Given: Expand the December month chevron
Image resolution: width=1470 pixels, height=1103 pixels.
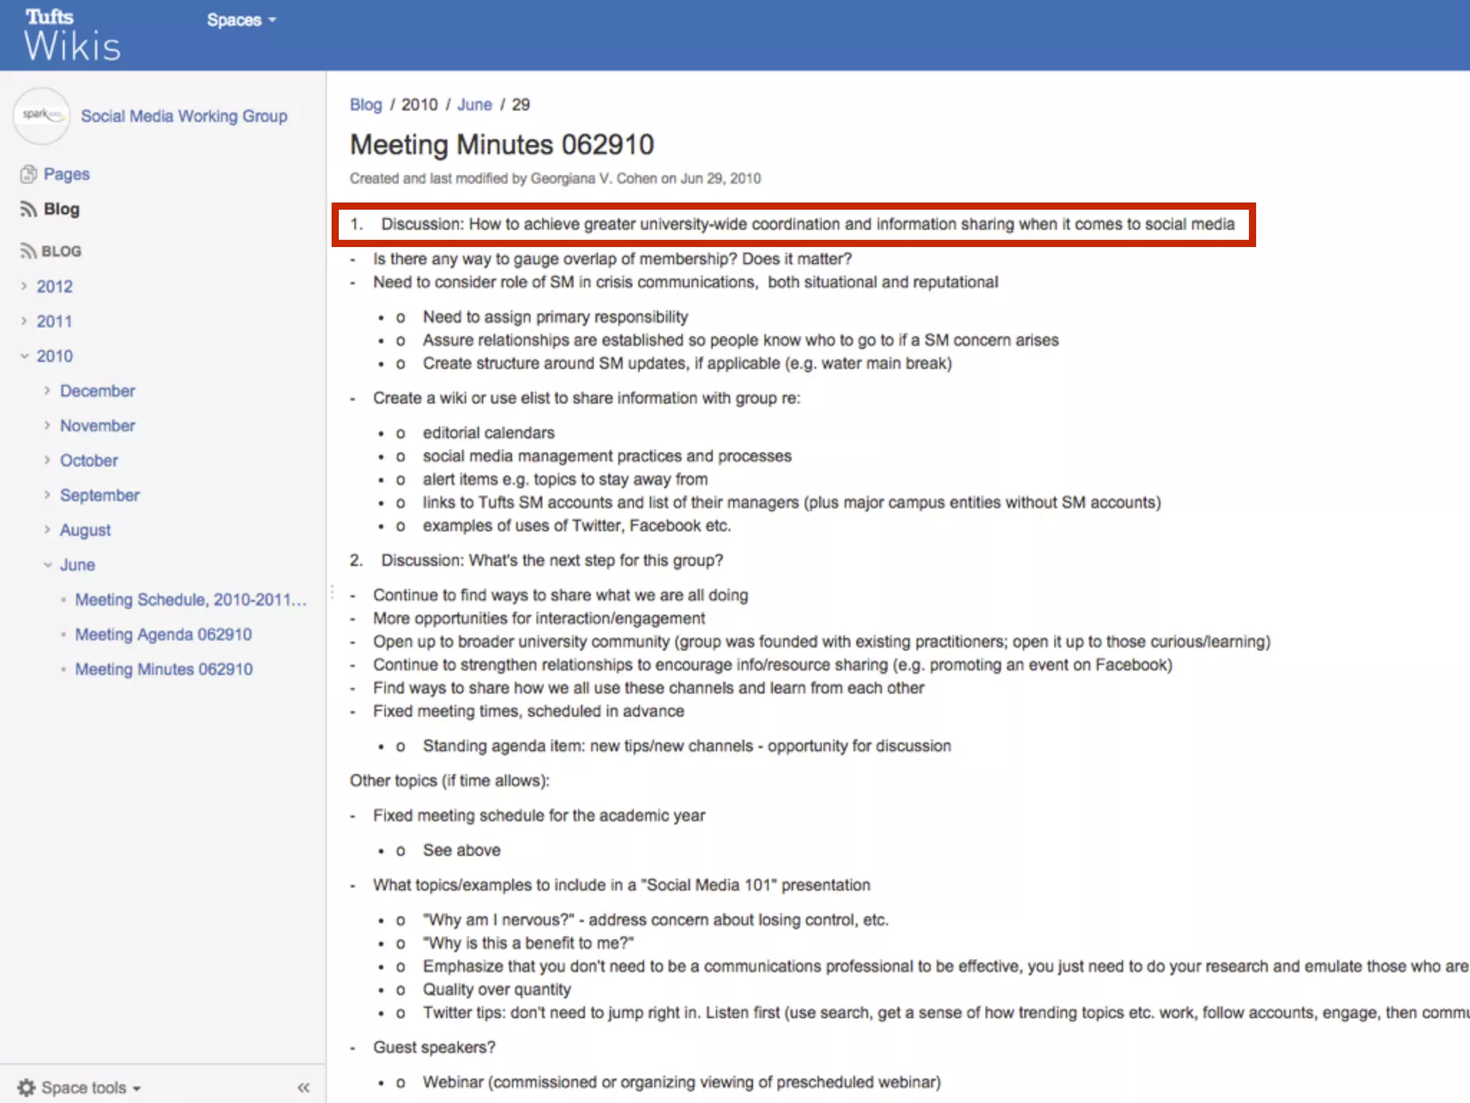Looking at the screenshot, I should click(x=47, y=391).
